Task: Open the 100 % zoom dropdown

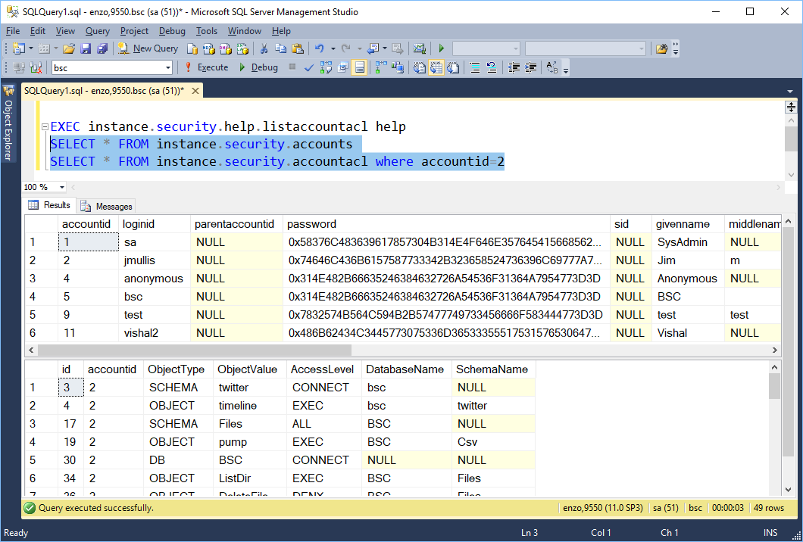Action: (64, 187)
